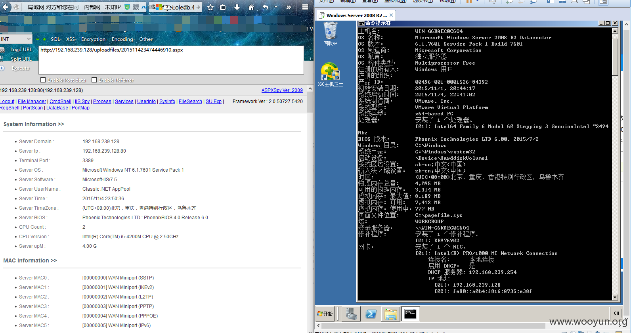
Task: Click the browser address bar text
Action: coord(74,7)
